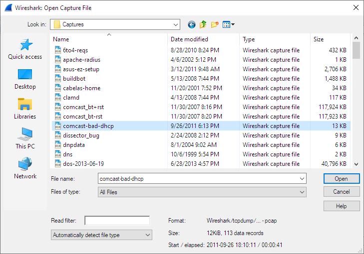Click the Read filter input field
This screenshot has height=254, width=364.
[117, 220]
